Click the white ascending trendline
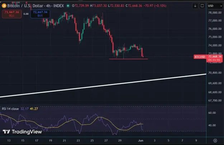The height and width of the screenshot is (145, 224). click(x=103, y=86)
